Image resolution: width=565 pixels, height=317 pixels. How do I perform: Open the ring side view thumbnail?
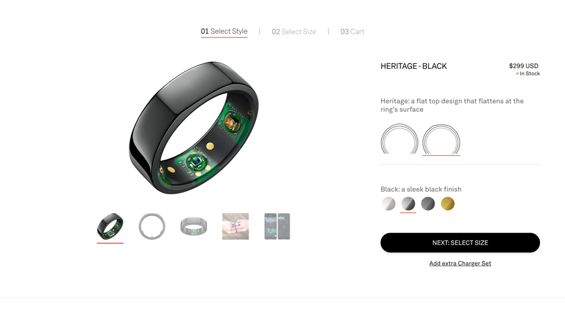(194, 226)
